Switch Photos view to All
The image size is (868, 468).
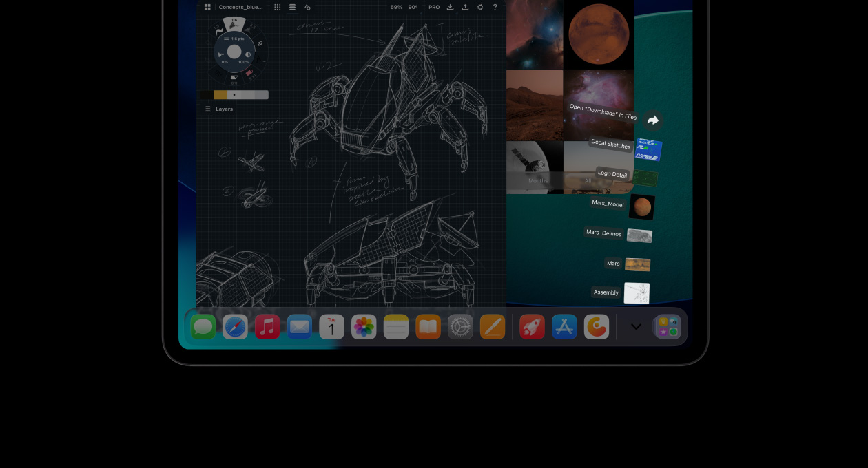(588, 180)
